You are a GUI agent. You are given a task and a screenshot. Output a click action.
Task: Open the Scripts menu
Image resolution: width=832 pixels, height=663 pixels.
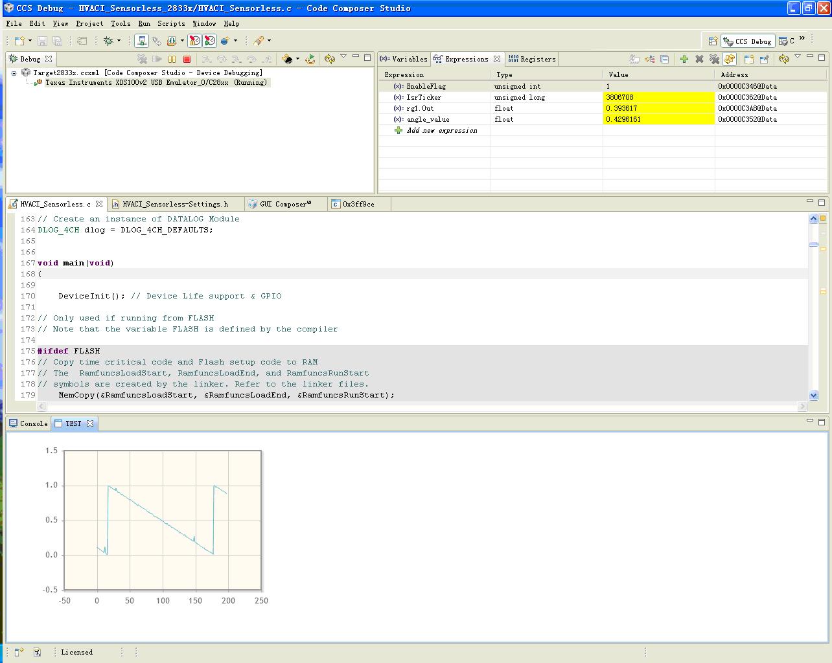[171, 23]
